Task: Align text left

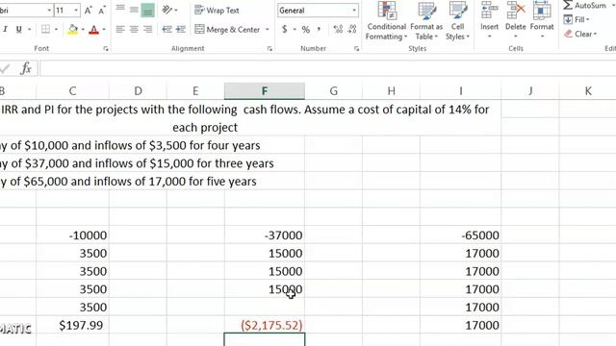Action: (x=120, y=29)
